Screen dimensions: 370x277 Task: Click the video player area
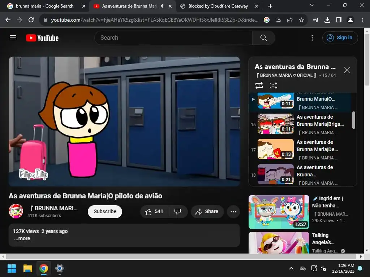pyautogui.click(x=124, y=122)
